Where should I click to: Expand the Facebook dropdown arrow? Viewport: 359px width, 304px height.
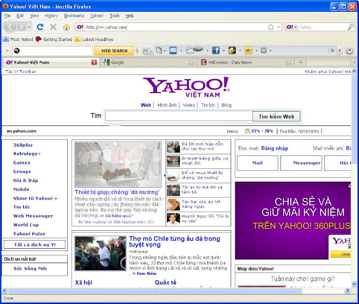pos(223,50)
